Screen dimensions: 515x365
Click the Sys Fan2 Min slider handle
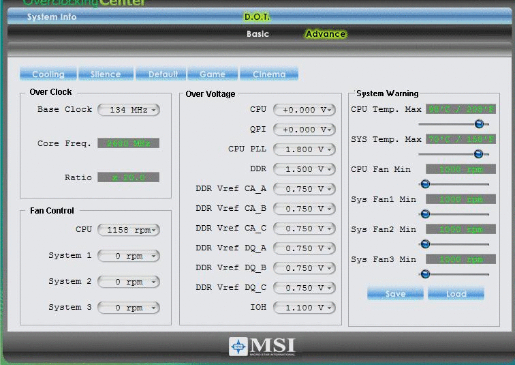coord(425,244)
